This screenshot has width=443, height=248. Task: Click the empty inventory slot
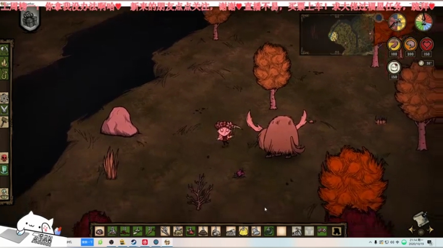(x=281, y=231)
